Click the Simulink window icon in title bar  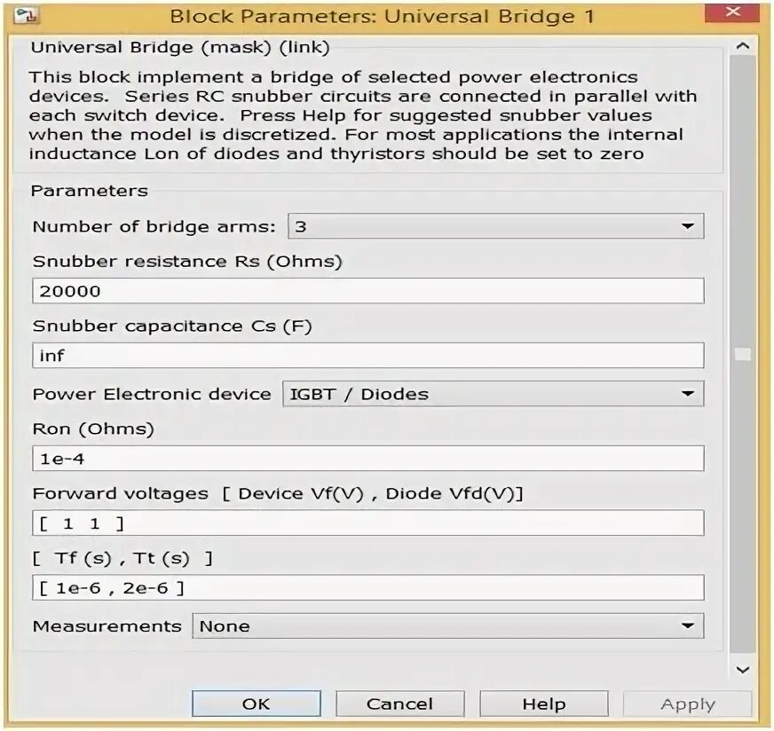pos(26,16)
